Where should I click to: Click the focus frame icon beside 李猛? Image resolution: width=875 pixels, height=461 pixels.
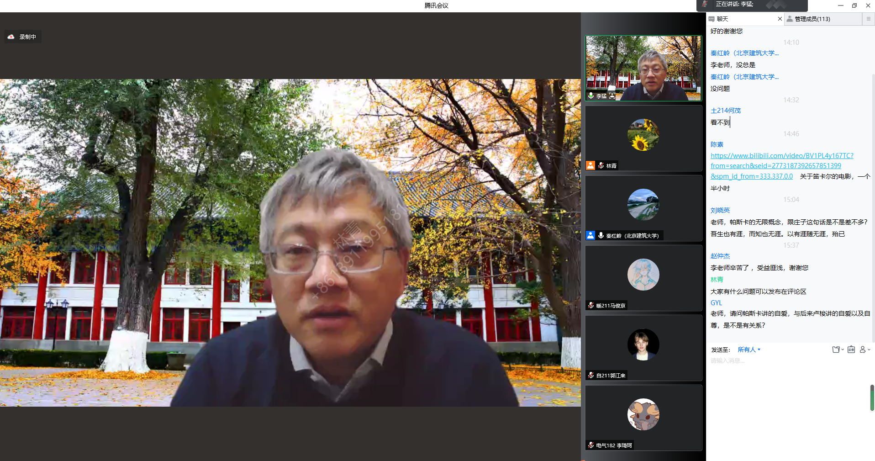point(612,95)
